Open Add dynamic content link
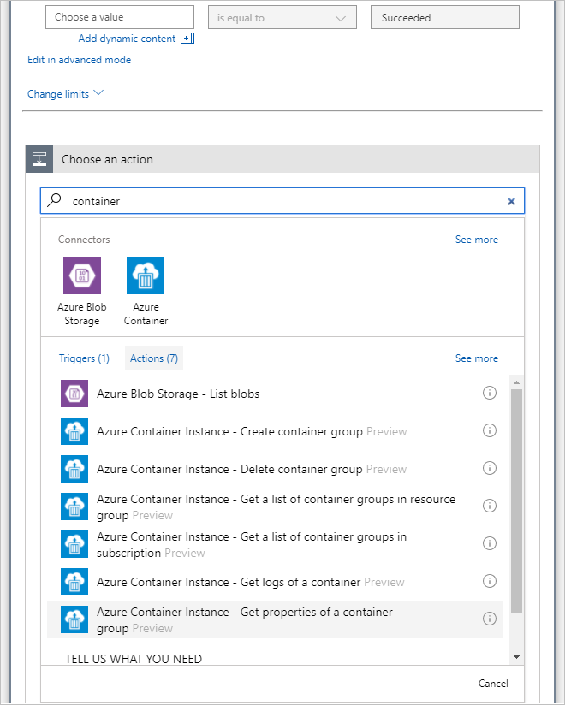 tap(127, 39)
